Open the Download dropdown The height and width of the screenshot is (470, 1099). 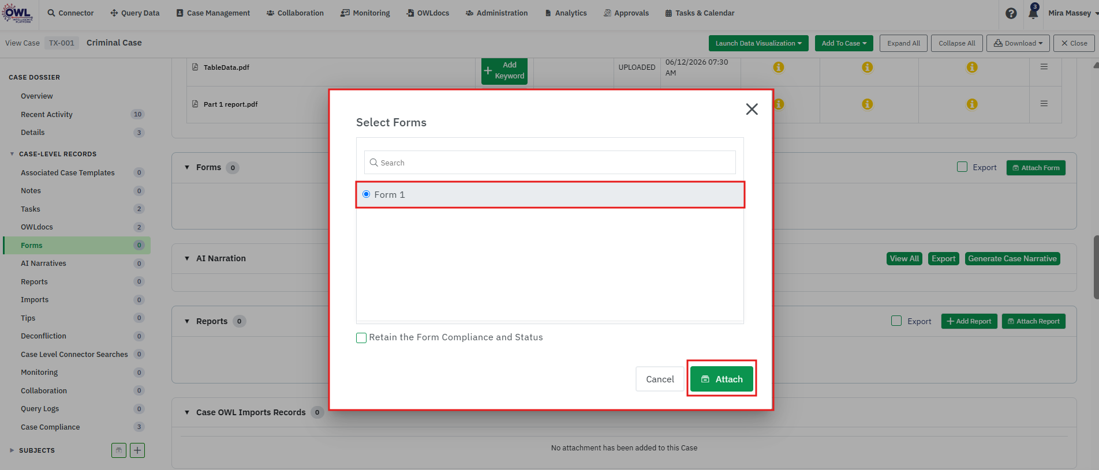pos(1018,43)
